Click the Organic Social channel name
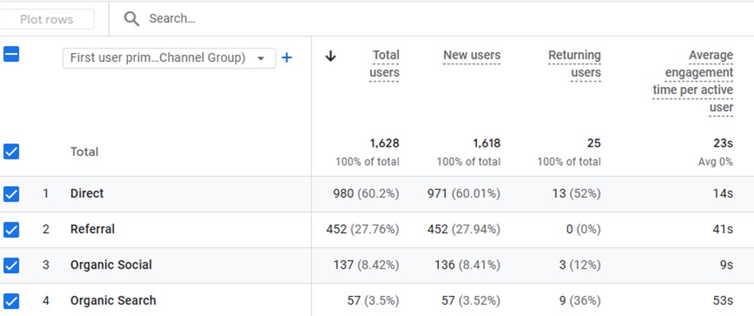 (111, 264)
